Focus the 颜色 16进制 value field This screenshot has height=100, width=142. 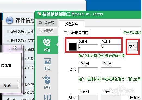coord(88,70)
